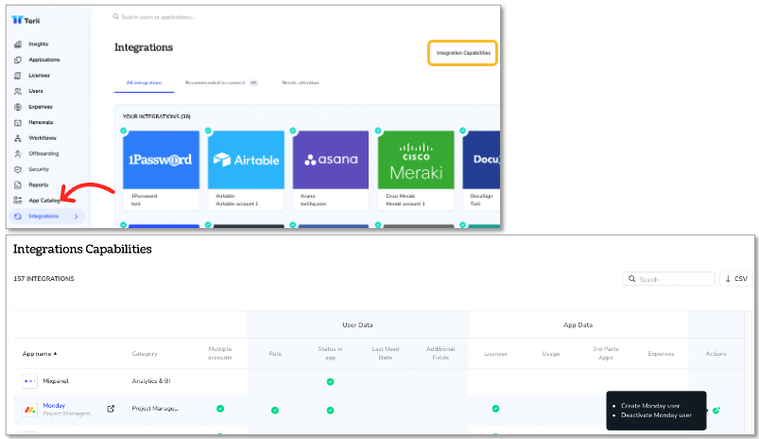Click the Torii logo in sidebar
This screenshot has height=439, width=759.
coord(26,21)
